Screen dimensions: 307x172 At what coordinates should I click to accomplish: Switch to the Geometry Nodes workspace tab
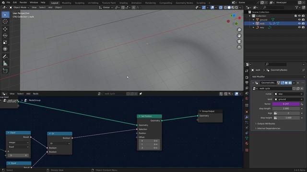184,3
